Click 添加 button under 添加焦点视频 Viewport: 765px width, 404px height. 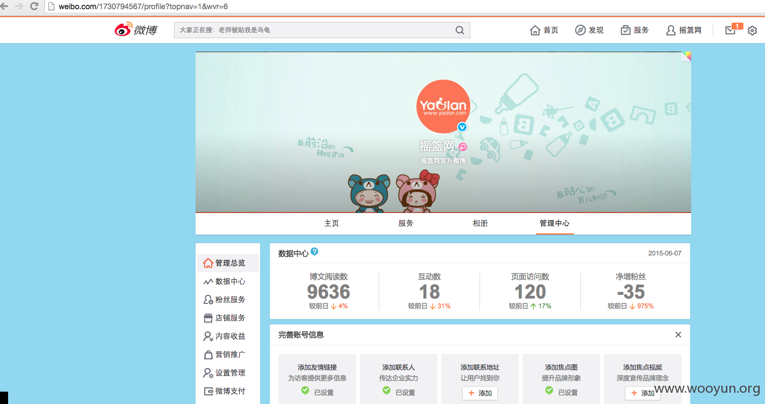[x=643, y=393]
